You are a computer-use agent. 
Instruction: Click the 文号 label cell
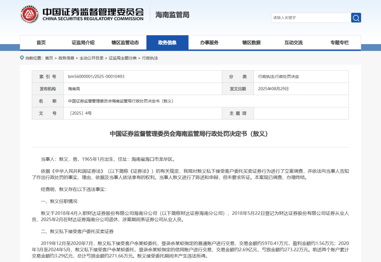(x=48, y=113)
